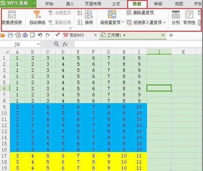203x171 pixels.
Task: Click the Redo arrow
Action: pos(48,35)
